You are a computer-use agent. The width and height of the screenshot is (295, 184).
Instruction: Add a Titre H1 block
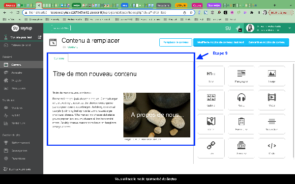pyautogui.click(x=211, y=76)
